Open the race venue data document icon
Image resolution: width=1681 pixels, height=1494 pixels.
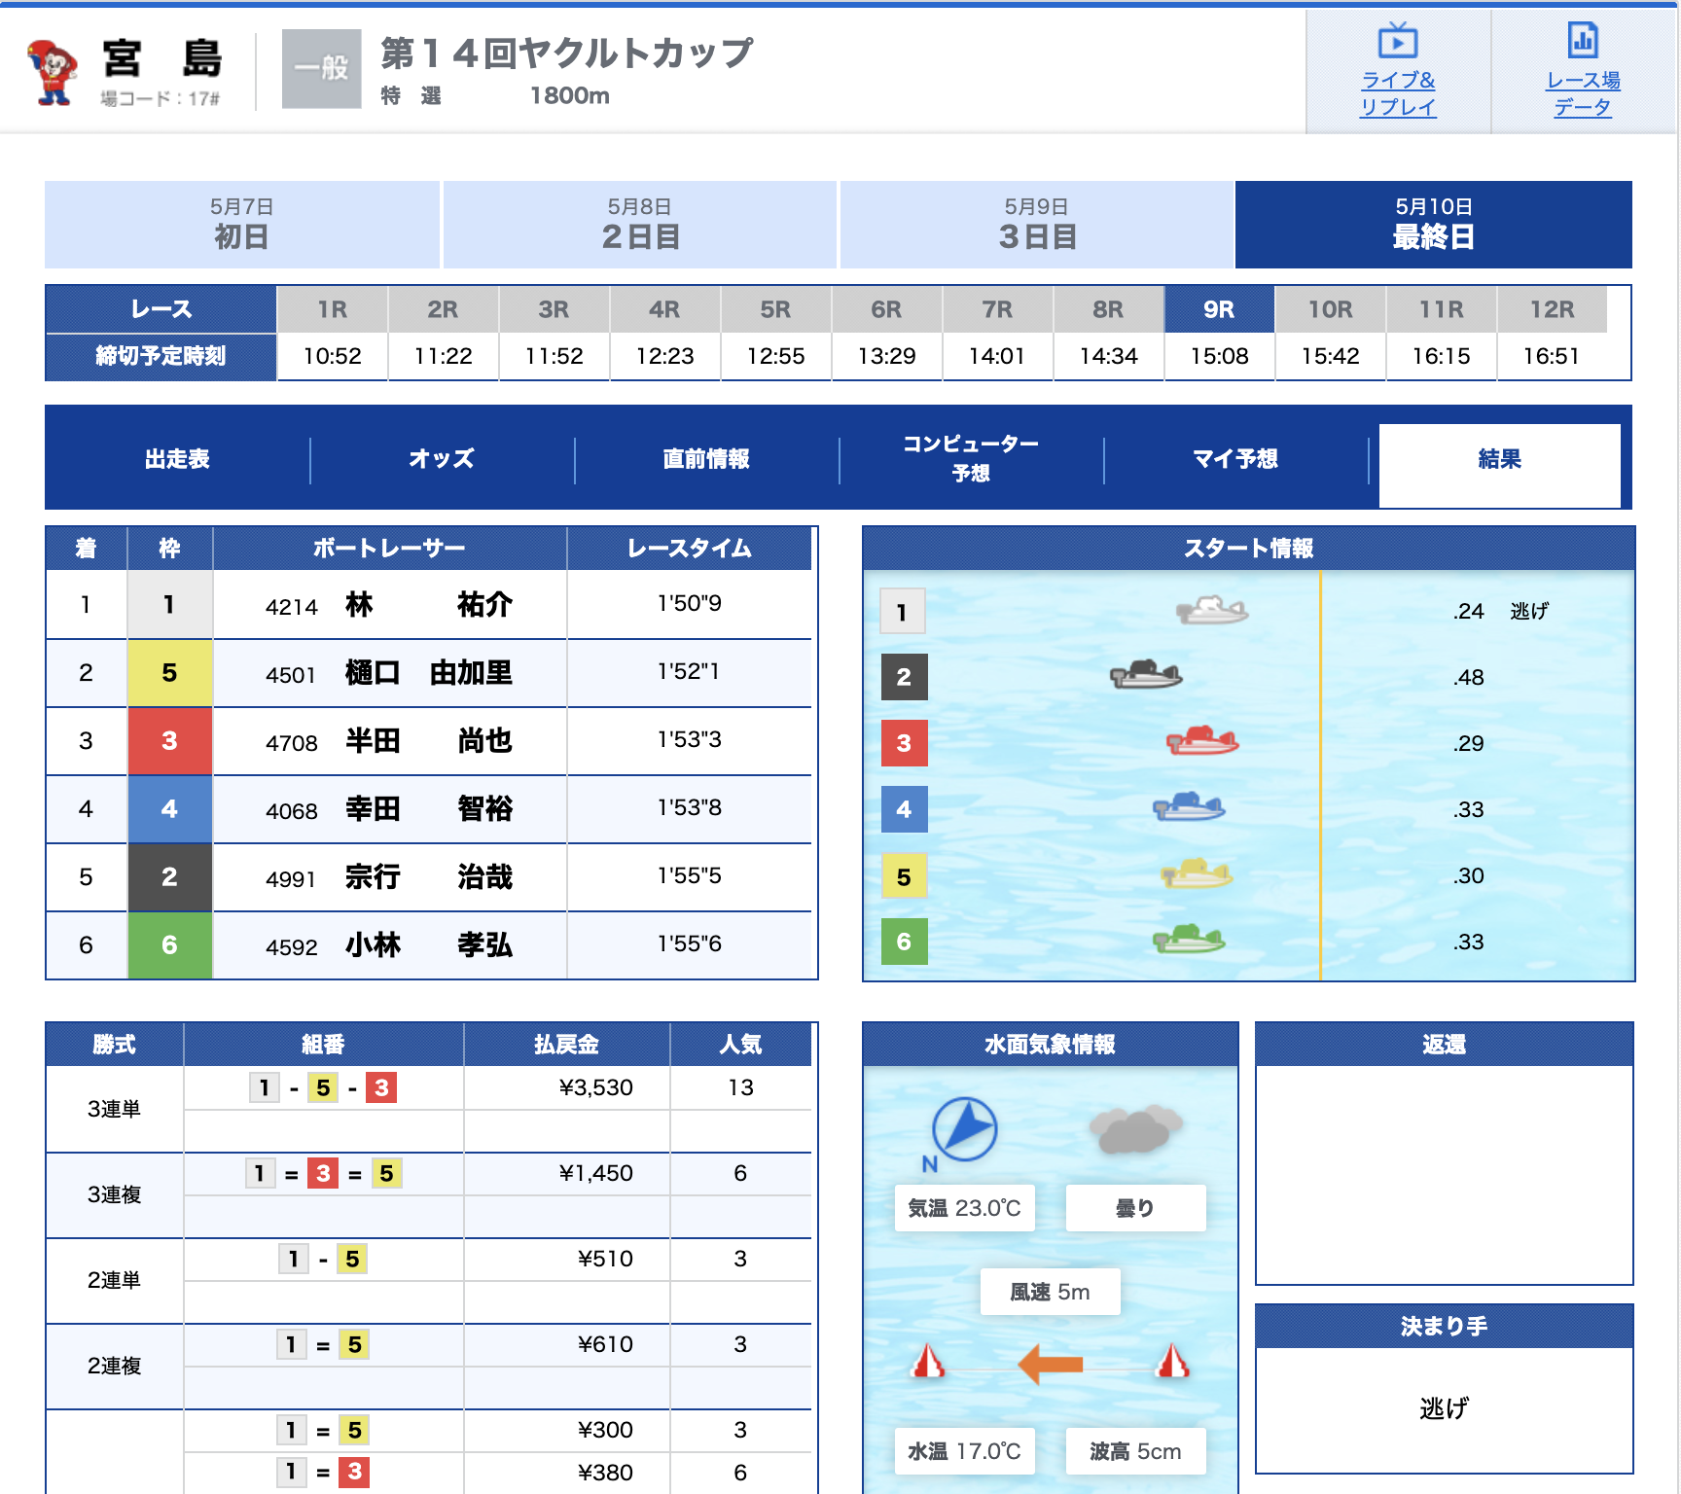click(x=1583, y=42)
